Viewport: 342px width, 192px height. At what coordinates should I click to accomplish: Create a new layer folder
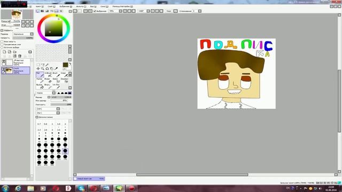pyautogui.click(x=14, y=52)
